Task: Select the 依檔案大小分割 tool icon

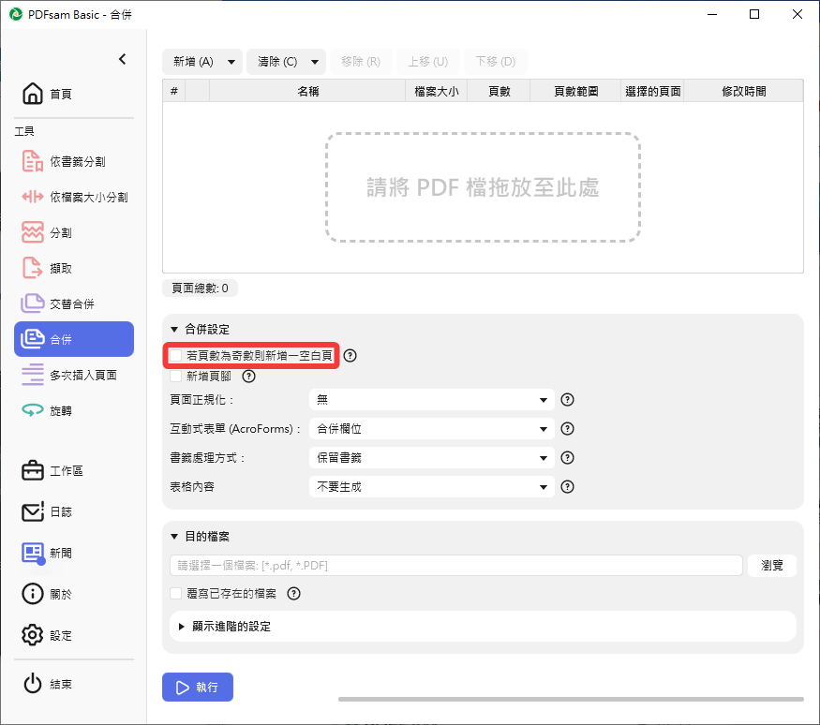Action: [33, 197]
